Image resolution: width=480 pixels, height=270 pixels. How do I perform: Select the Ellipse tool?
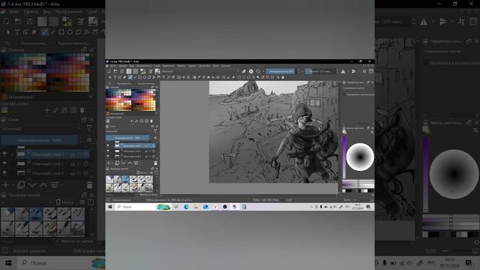[145, 77]
